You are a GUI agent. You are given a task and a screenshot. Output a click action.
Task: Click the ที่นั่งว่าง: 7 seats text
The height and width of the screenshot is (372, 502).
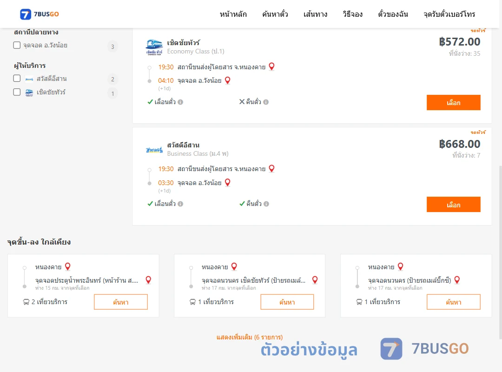467,155
